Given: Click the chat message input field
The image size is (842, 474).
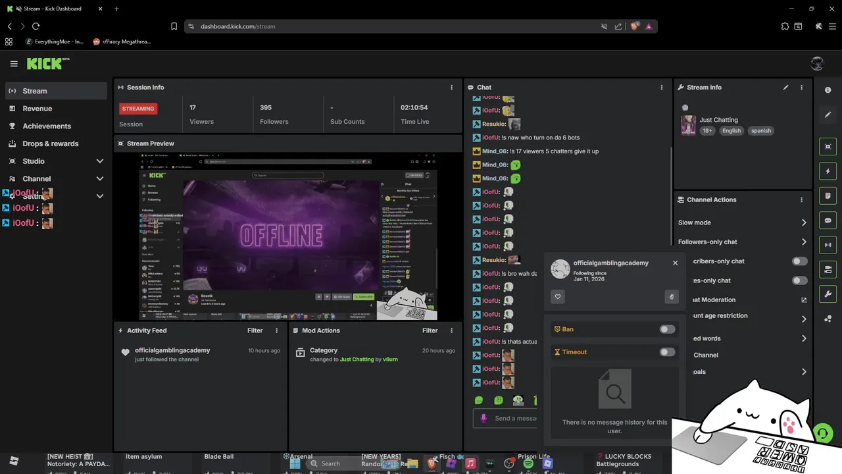Looking at the screenshot, I should 505,418.
